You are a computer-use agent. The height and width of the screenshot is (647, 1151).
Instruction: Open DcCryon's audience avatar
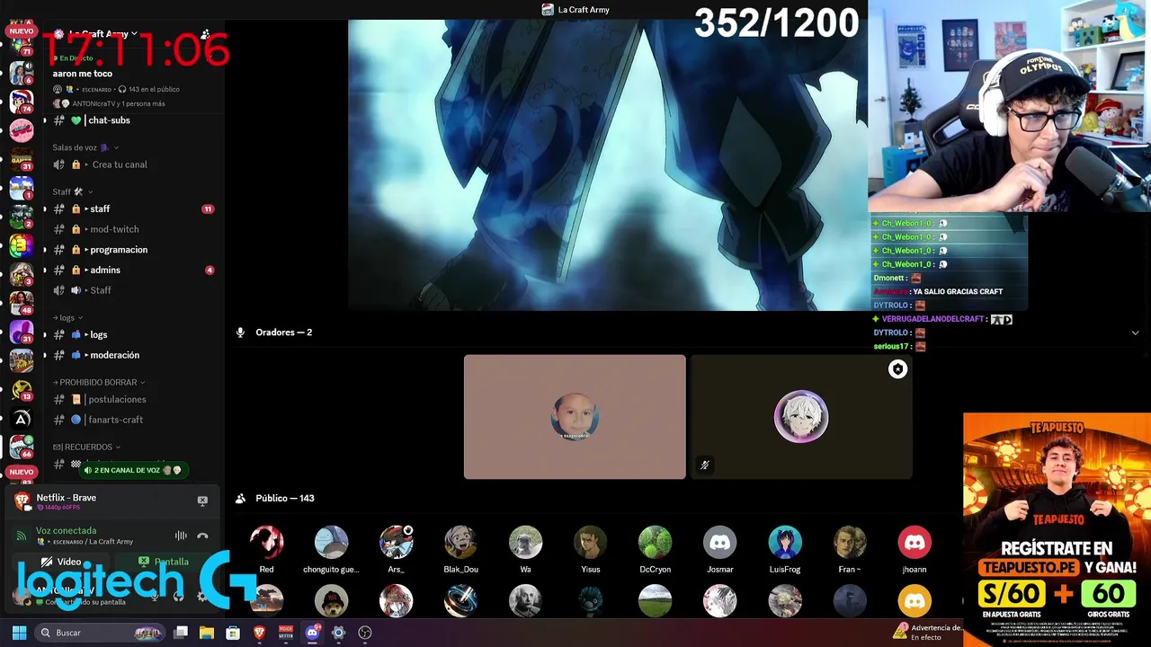655,543
